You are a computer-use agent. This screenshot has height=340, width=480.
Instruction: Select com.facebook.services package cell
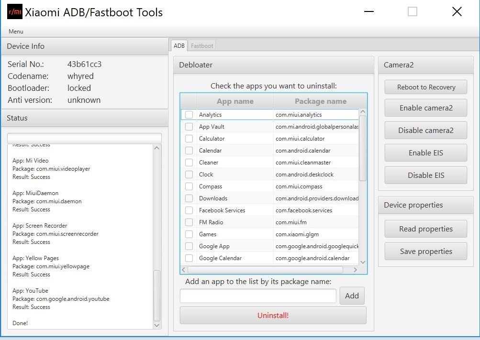(x=316, y=210)
